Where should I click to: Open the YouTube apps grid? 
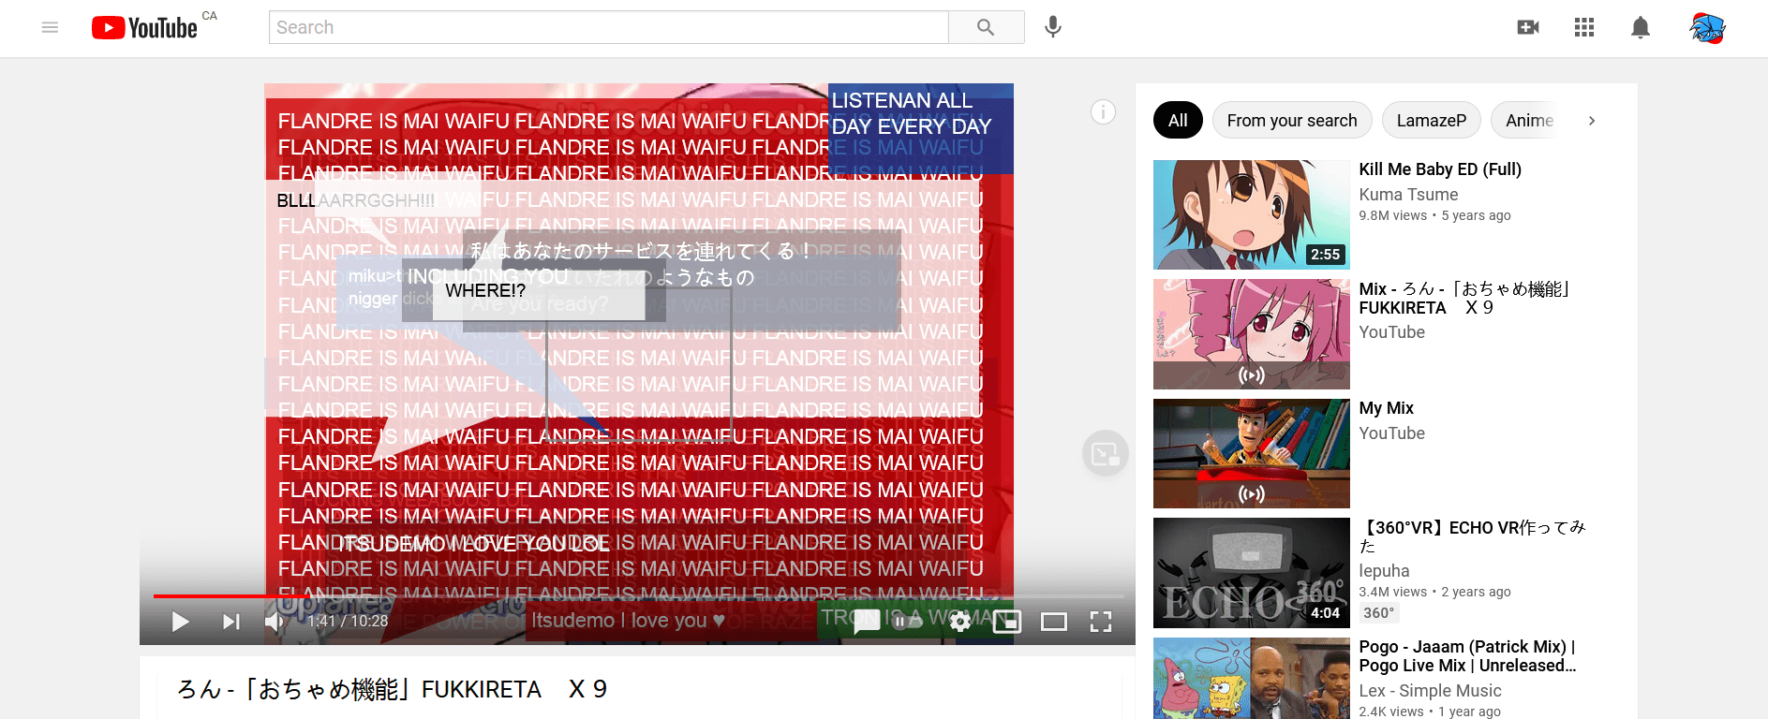[1584, 27]
